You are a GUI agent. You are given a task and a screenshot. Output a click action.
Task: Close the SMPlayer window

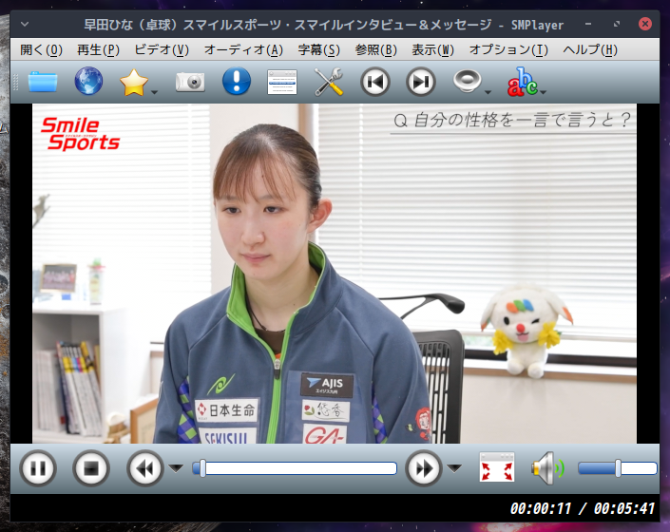[645, 24]
